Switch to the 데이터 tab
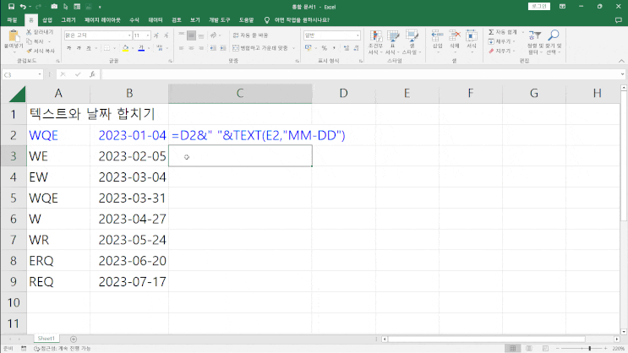Screen dimensions: 628x353 (x=156, y=20)
